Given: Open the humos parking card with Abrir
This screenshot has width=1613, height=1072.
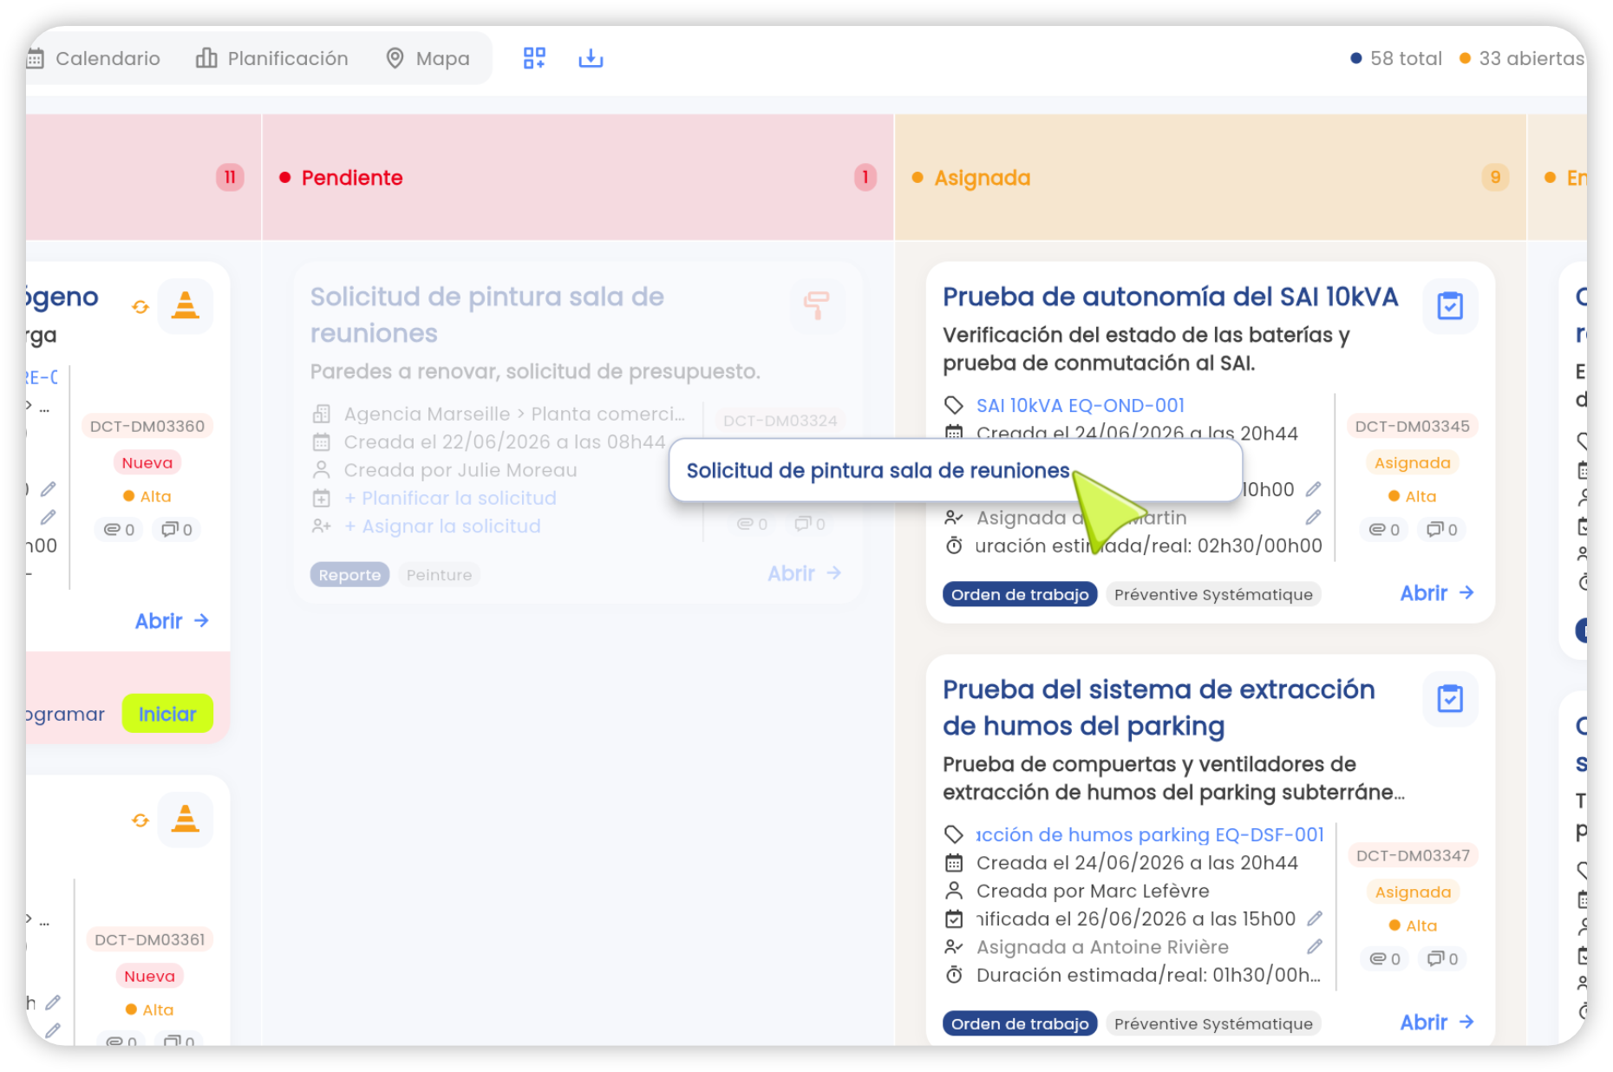Looking at the screenshot, I should pos(1437,1023).
